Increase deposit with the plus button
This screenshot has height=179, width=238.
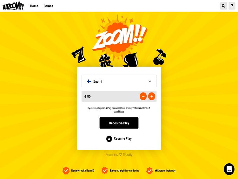pos(152,96)
